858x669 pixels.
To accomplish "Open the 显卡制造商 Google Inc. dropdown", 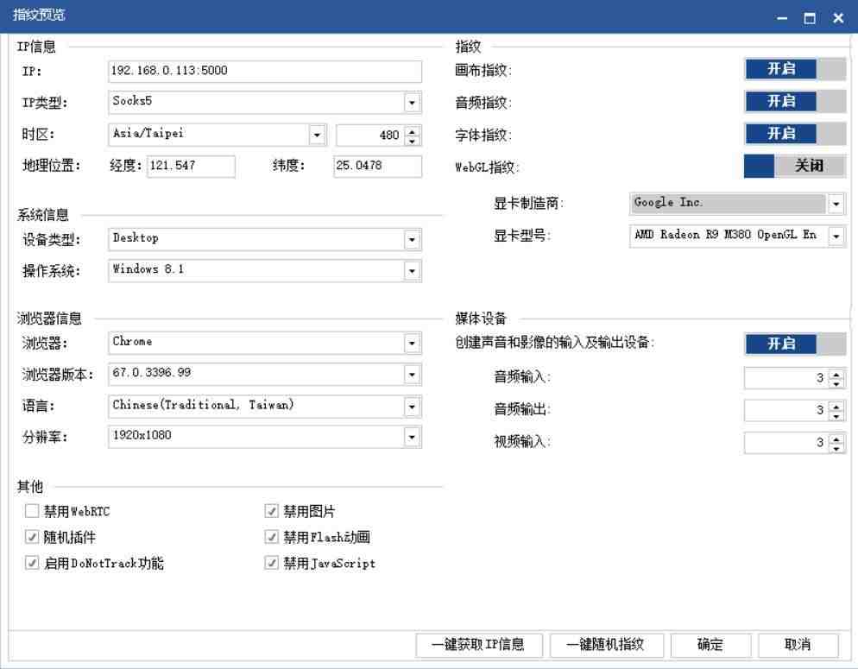I will click(x=836, y=204).
